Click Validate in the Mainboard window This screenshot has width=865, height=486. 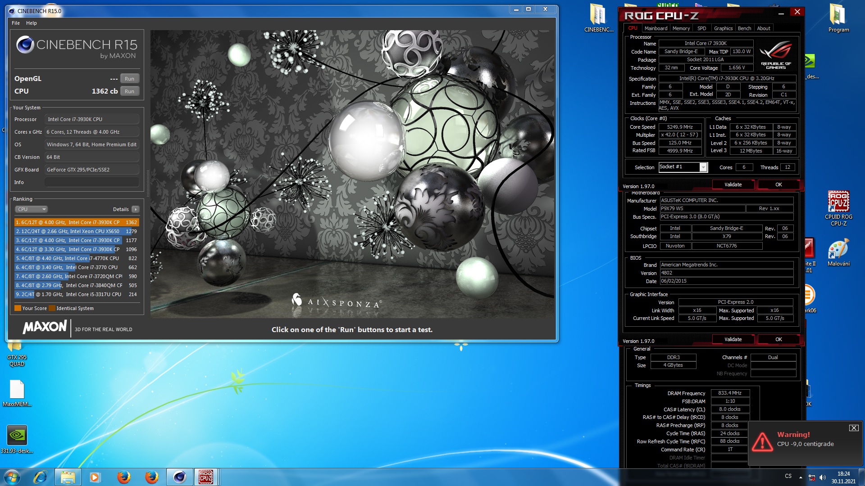[733, 339]
